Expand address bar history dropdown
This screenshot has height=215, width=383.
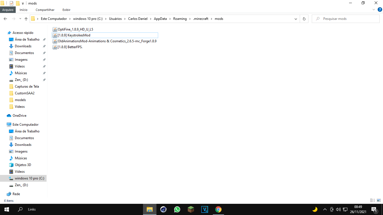296,19
